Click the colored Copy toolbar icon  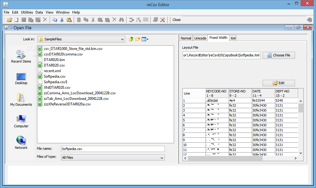point(55,20)
